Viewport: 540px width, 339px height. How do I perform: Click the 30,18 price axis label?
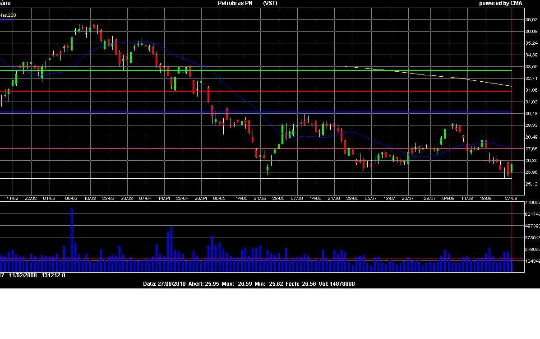[518, 114]
